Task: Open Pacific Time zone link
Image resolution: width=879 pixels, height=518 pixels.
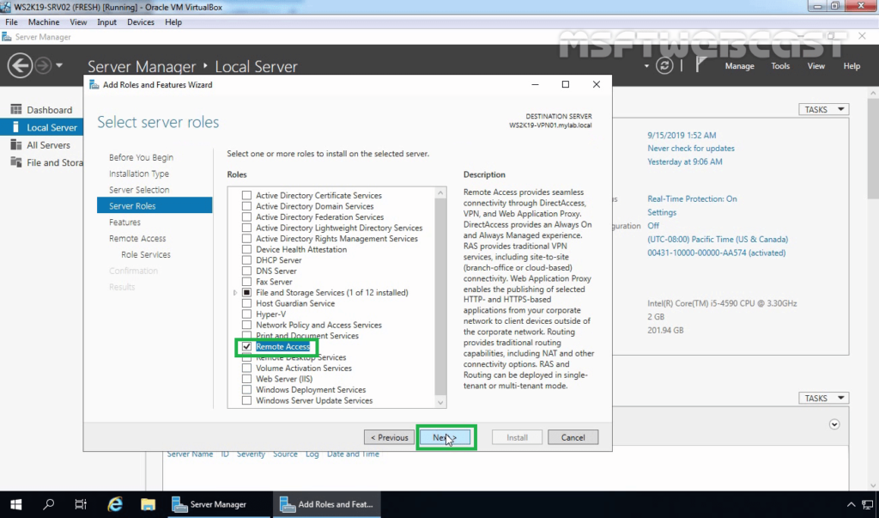Action: [718, 239]
